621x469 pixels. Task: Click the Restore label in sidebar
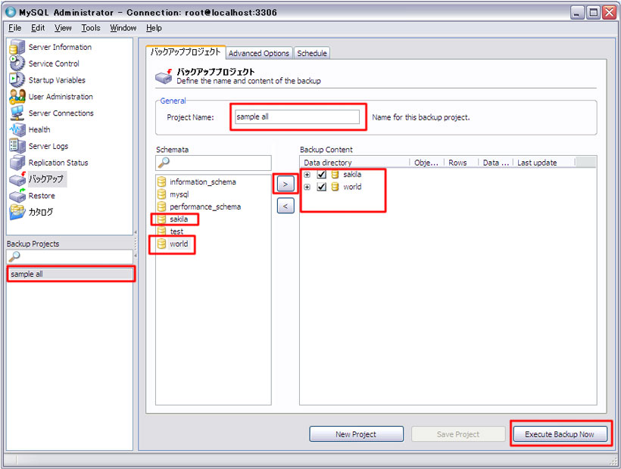click(42, 196)
